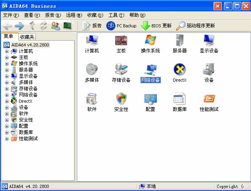Open the 显示设备 monitor icon in main pane
Image resolution: width=251 pixels, height=191 pixels.
209,44
